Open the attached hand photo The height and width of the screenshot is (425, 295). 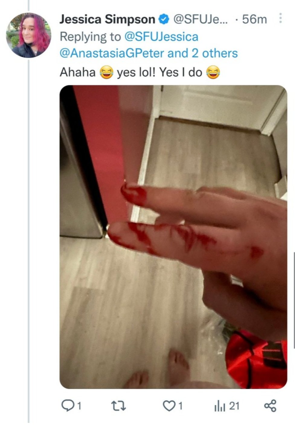[x=173, y=237]
